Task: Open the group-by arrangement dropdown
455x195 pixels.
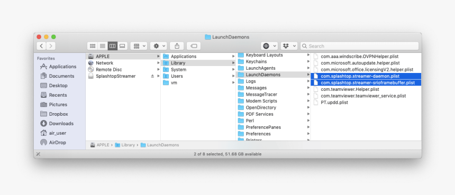Action: coord(139,46)
